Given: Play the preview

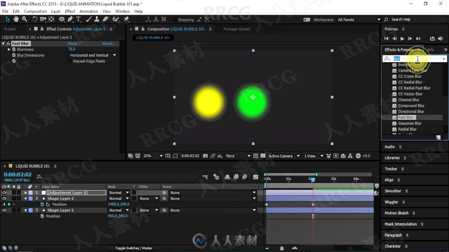Looking at the screenshot, I should click(402, 38).
